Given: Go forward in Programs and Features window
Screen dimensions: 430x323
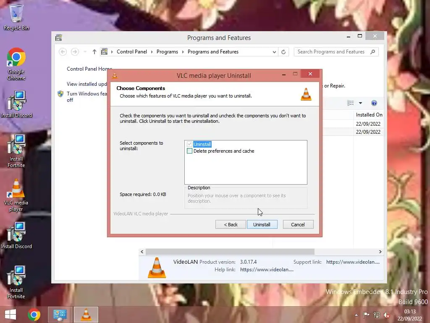Looking at the screenshot, I should coord(75,52).
